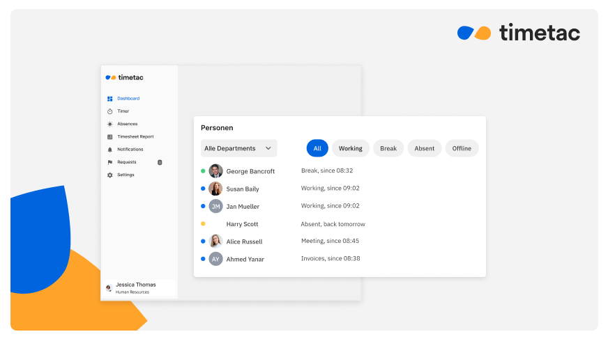Click yellow status dot beside Harry Scott
608x341 pixels.
pyautogui.click(x=203, y=223)
